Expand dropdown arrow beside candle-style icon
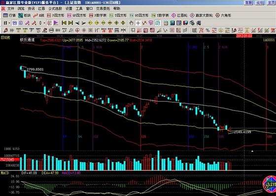The height and width of the screenshot is (196, 276). pyautogui.click(x=44, y=23)
